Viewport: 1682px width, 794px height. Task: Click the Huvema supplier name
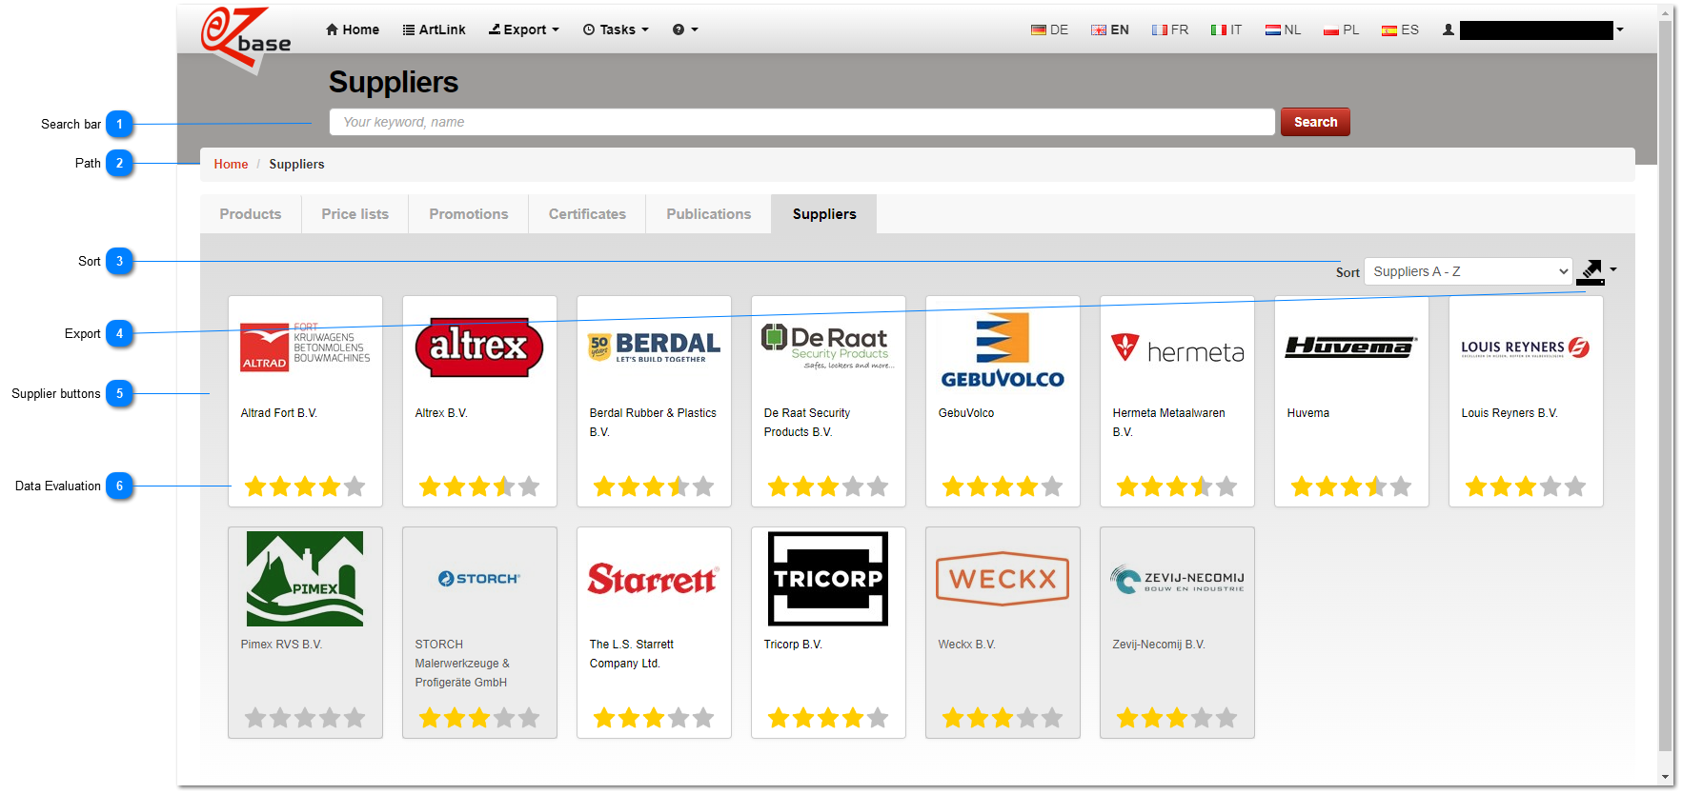pos(1308,413)
